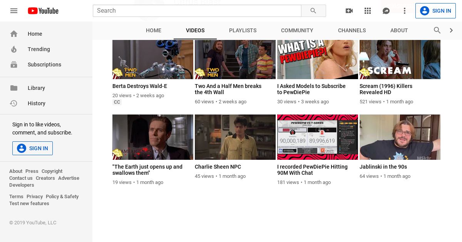Click the Trending flame icon
This screenshot has width=462, height=242.
[x=14, y=49]
